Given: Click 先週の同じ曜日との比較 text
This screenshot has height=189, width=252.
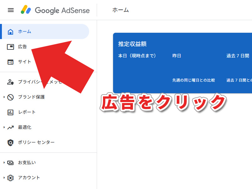Looking at the screenshot, I should pos(193,80).
